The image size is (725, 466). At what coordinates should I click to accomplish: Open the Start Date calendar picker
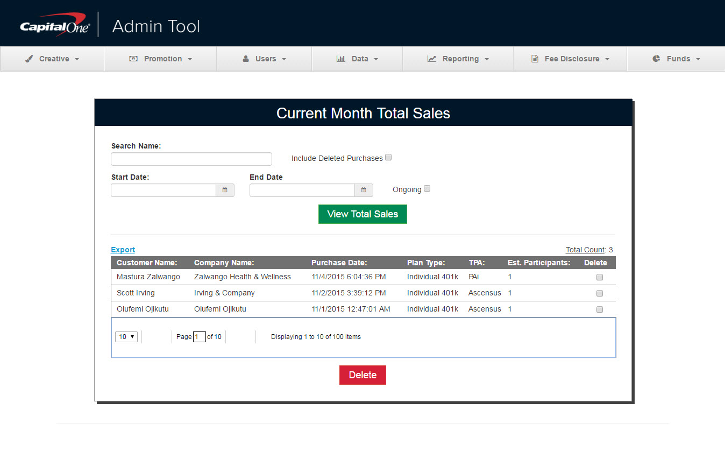coord(225,190)
